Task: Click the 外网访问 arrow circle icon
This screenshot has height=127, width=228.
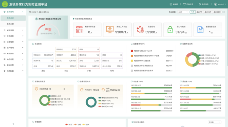Action: click(x=82, y=90)
